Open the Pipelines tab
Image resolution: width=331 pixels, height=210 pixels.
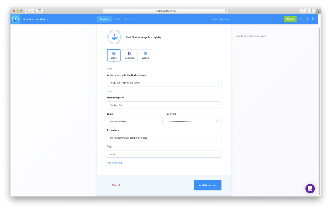click(x=104, y=19)
